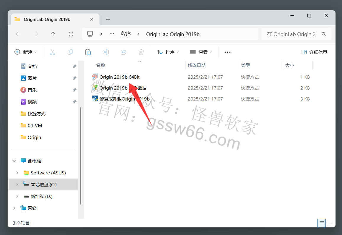Open the Origin folder in sidebar
Screen dimensions: 342x235
31,137
